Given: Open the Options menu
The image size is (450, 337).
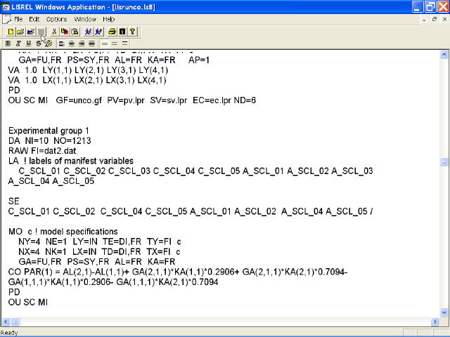Looking at the screenshot, I should (57, 19).
